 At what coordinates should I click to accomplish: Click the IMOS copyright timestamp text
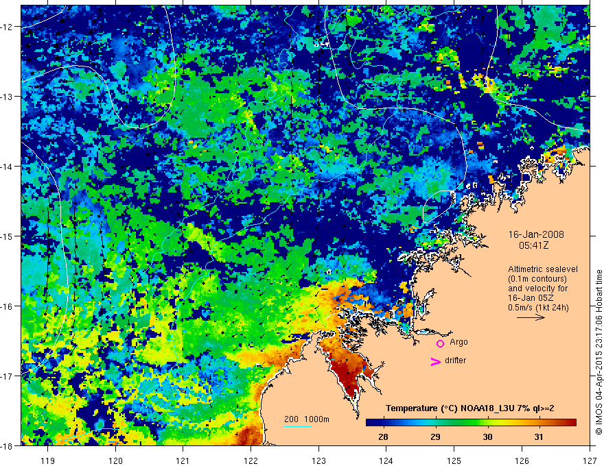[599, 352]
